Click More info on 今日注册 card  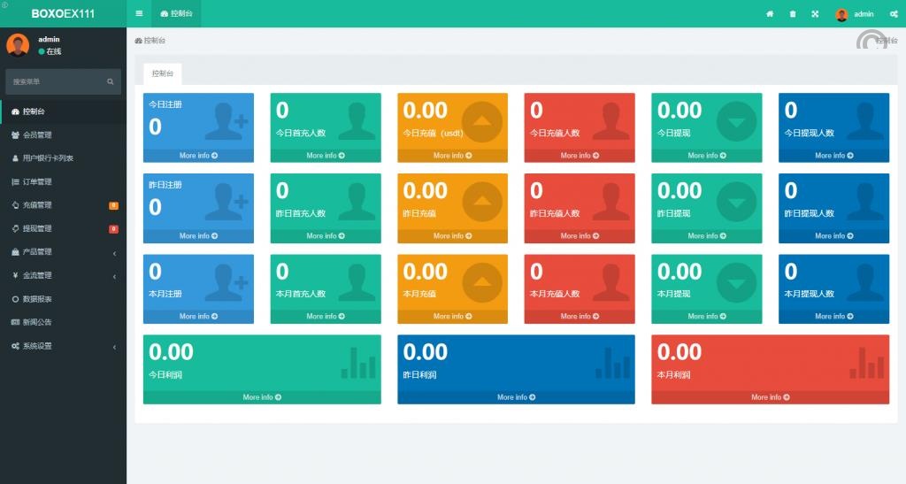(198, 156)
